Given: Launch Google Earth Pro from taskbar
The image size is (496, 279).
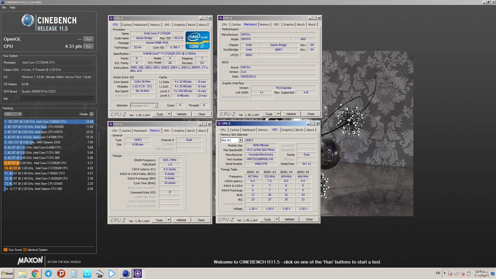Looking at the screenshot, I should [100, 274].
